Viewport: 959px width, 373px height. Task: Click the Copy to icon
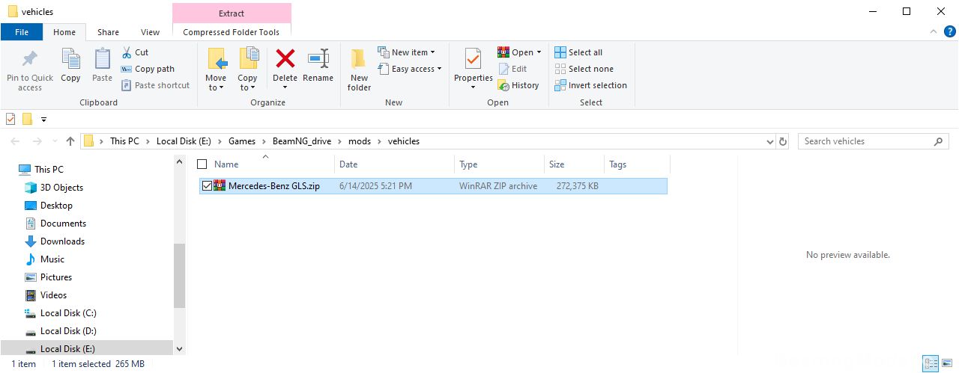click(248, 58)
